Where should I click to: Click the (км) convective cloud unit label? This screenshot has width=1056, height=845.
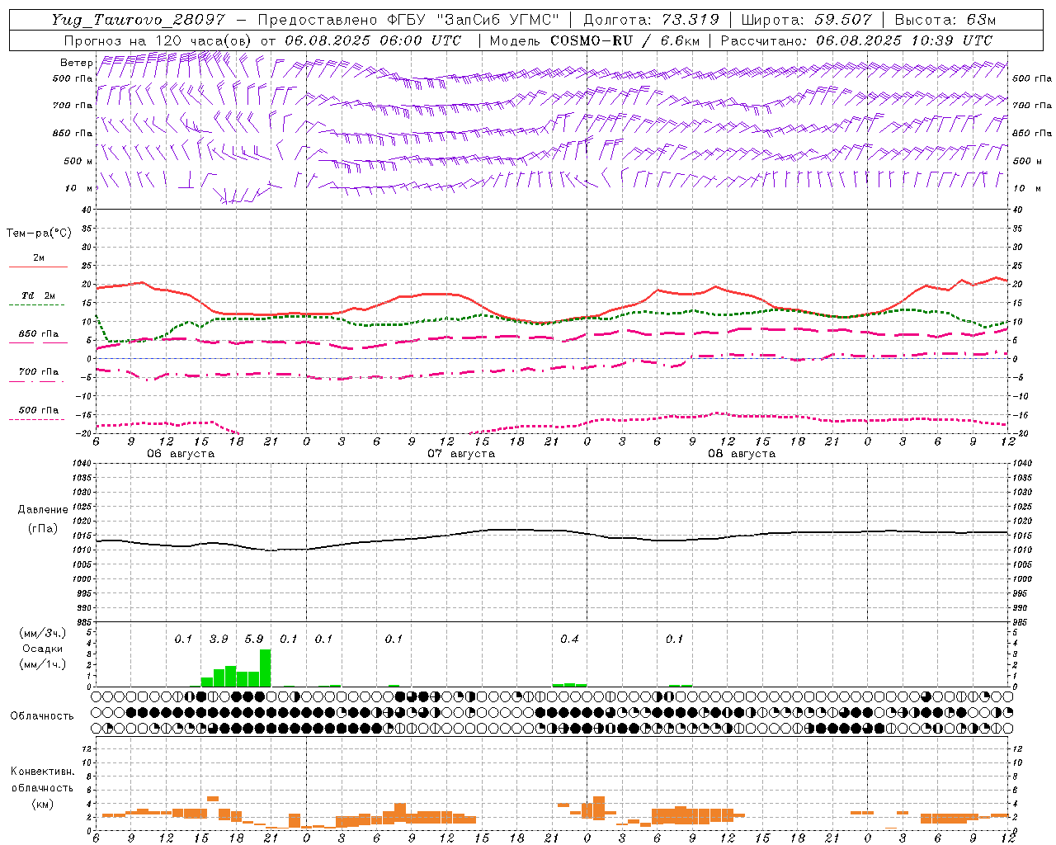point(42,804)
